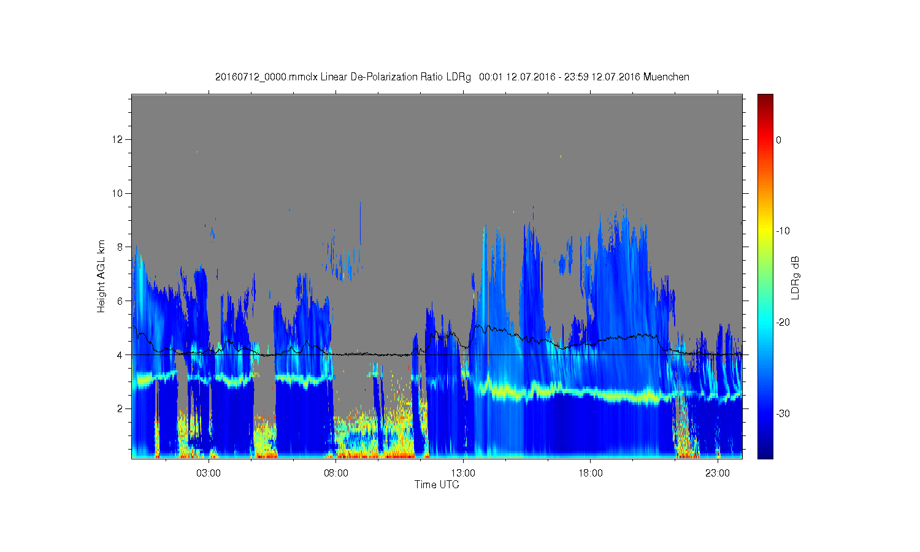Click the colorbar label '-30'
Viewport: 920px width, 552px height.
(x=783, y=414)
